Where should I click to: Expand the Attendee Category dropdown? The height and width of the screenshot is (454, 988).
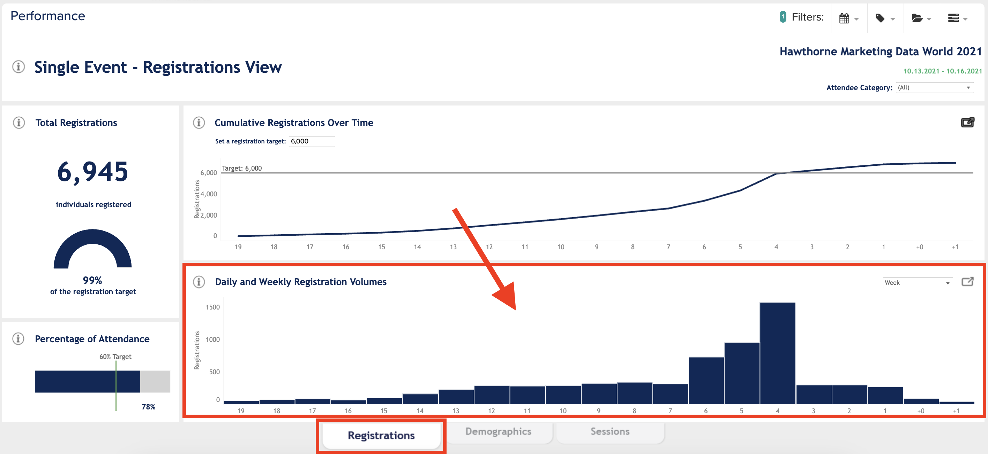pos(934,88)
